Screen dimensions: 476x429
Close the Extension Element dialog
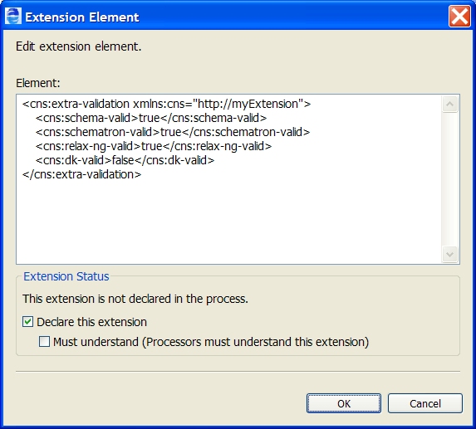pyautogui.click(x=459, y=17)
